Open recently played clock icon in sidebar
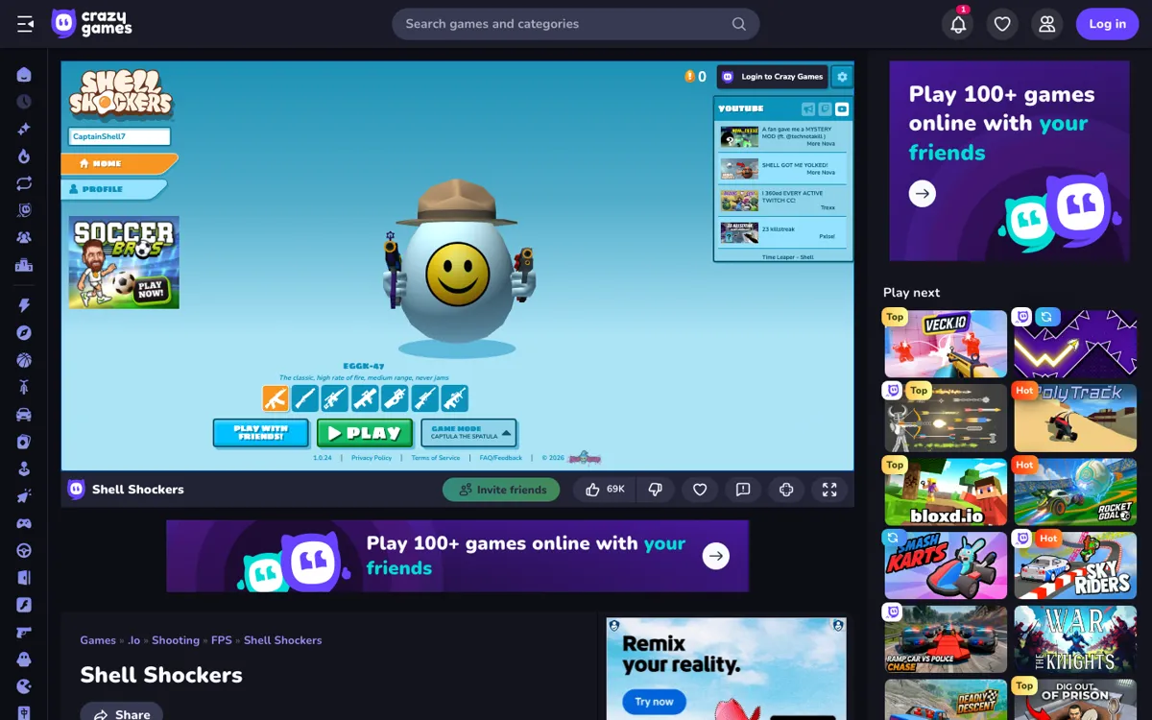 pyautogui.click(x=24, y=102)
